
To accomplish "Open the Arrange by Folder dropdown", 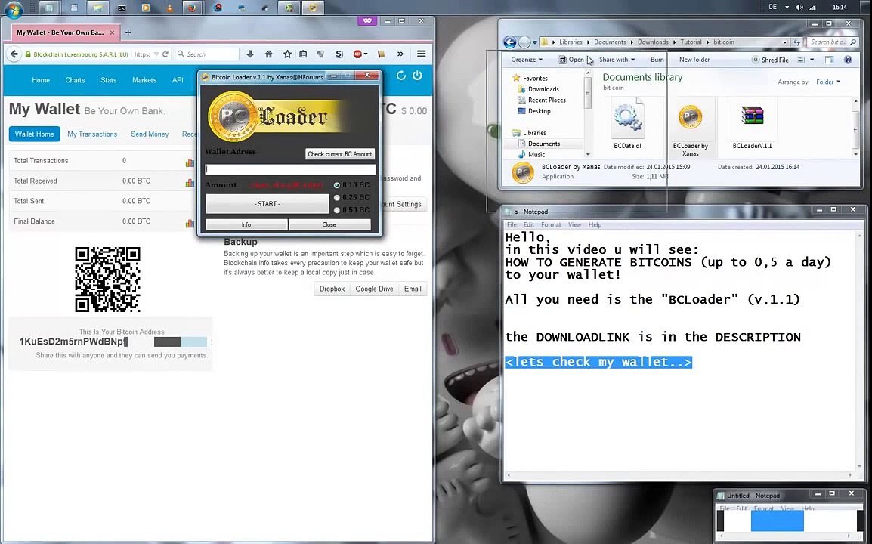I will pos(828,82).
